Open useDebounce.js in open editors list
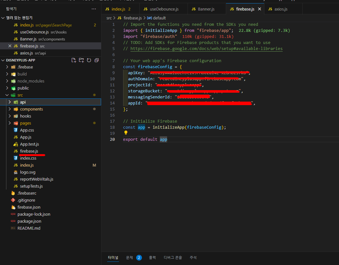 51,32
